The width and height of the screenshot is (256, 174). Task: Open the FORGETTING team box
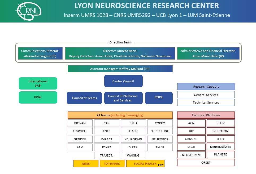tap(160, 131)
